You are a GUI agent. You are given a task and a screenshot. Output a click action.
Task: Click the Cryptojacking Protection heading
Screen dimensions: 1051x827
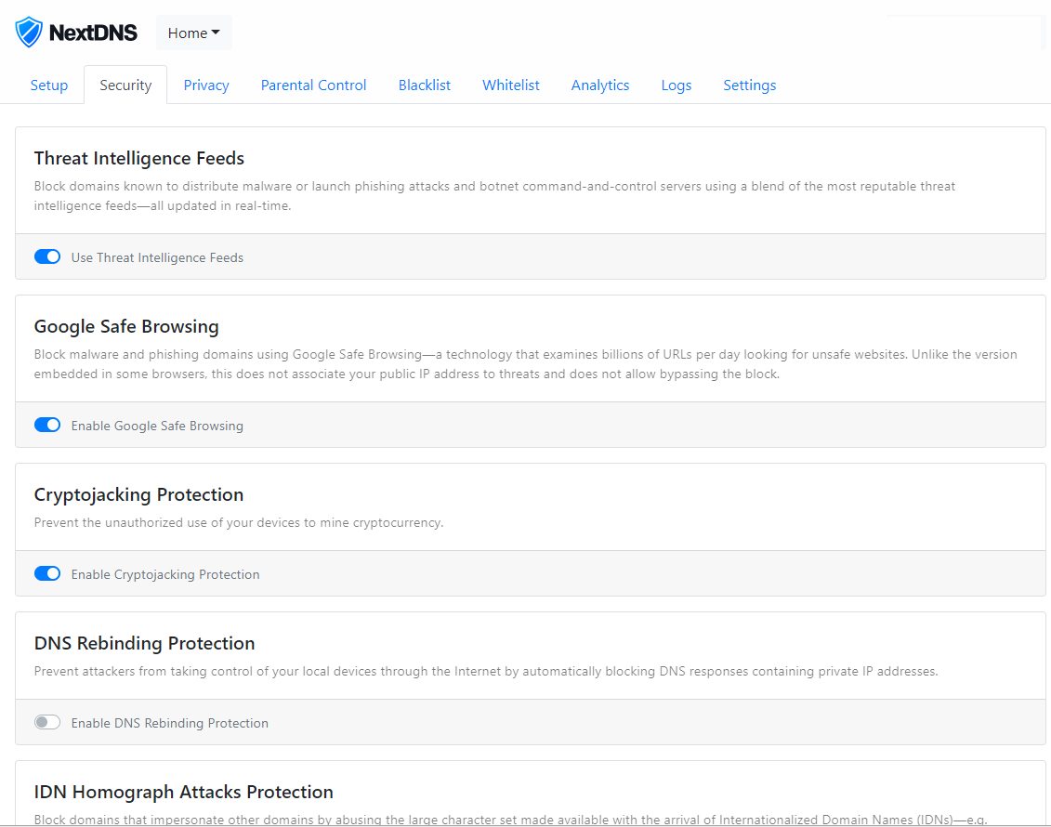138,494
